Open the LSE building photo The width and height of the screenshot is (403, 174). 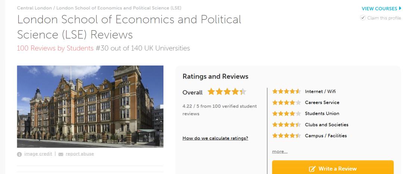(90, 107)
